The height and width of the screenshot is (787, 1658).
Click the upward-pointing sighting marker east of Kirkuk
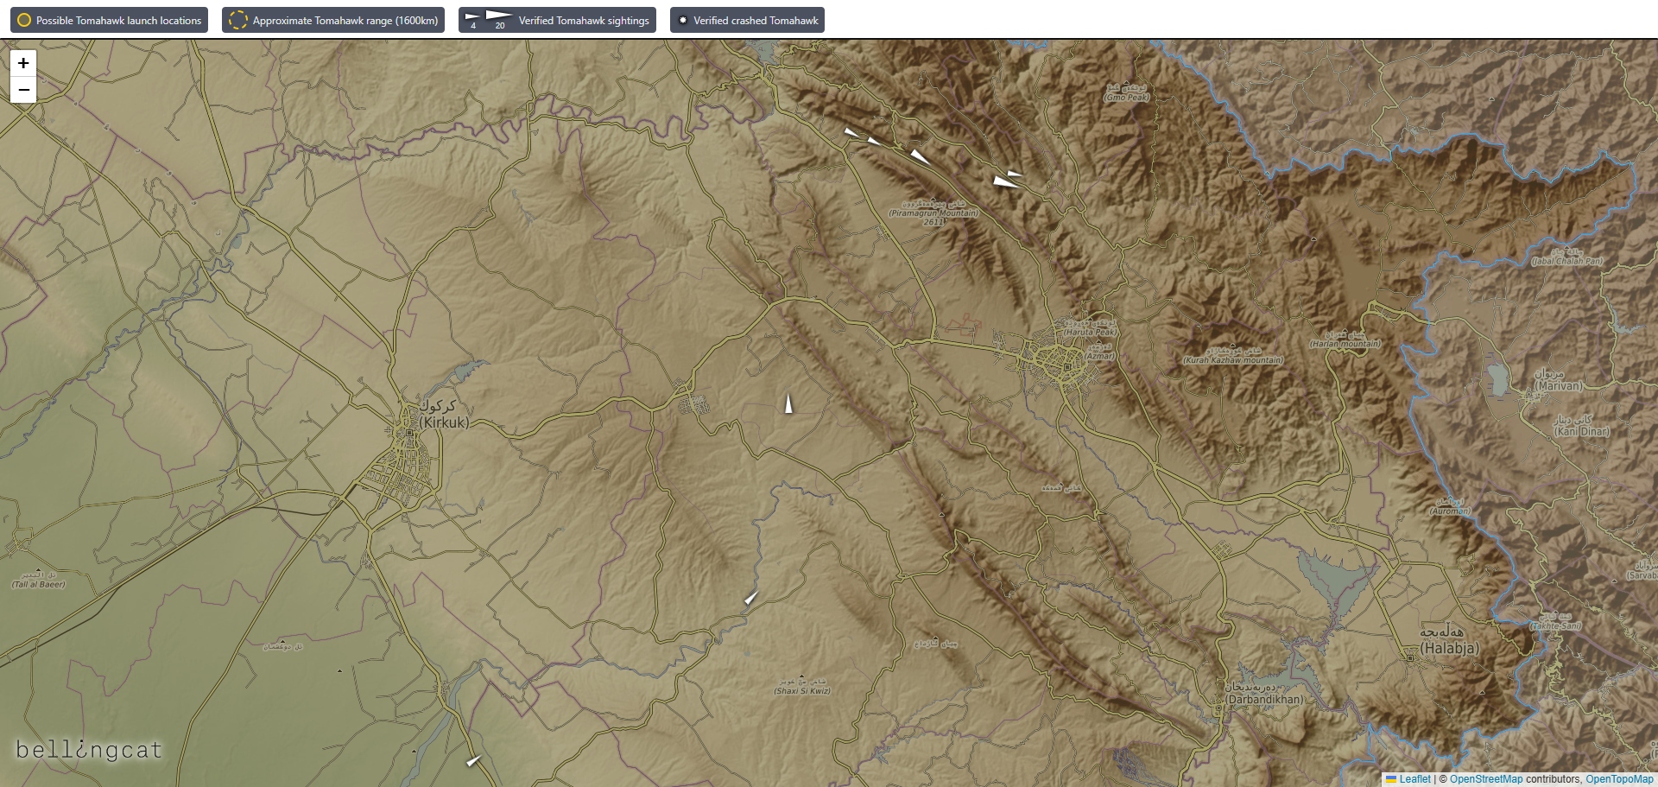pos(788,403)
